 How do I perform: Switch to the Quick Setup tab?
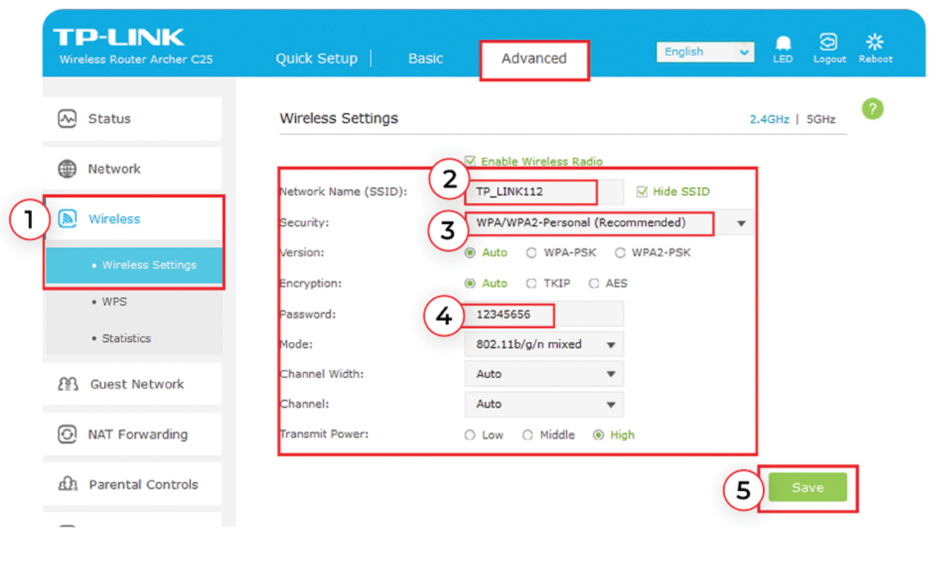point(316,58)
